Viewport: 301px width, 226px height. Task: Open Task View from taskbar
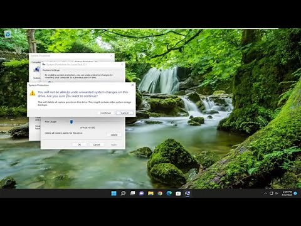pyautogui.click(x=132, y=193)
